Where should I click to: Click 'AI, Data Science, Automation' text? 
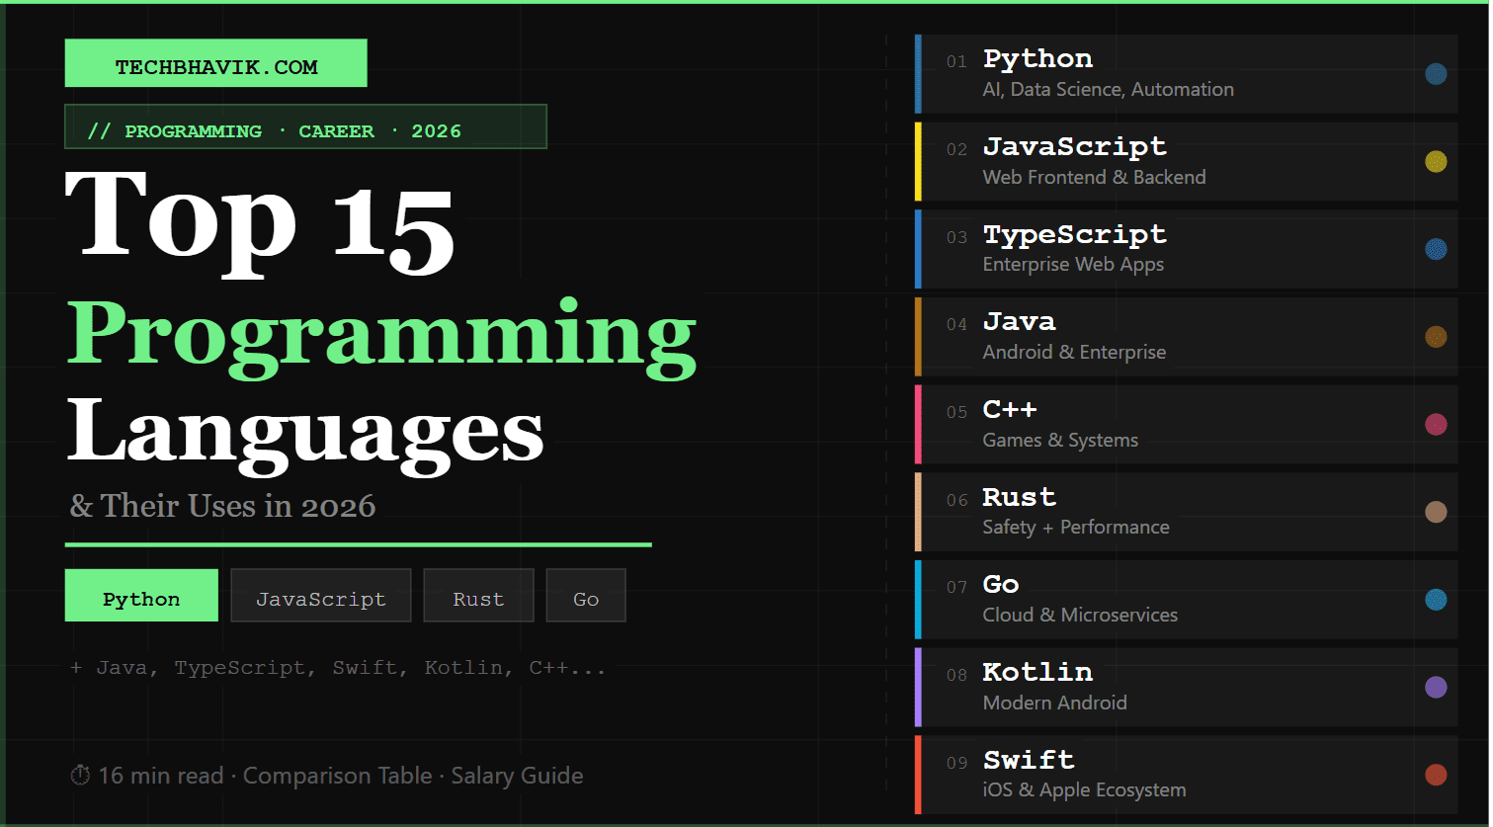tap(1108, 90)
